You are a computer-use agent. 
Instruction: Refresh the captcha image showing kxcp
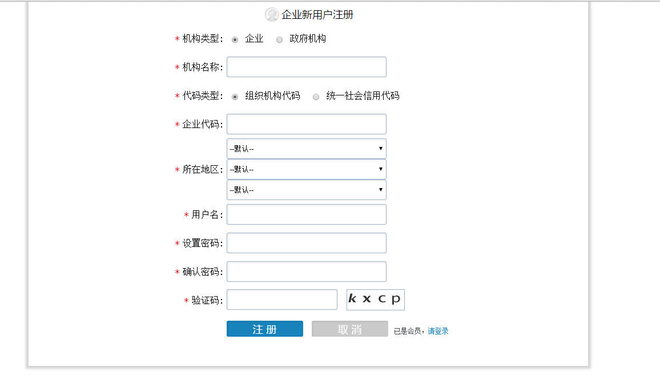pos(375,300)
